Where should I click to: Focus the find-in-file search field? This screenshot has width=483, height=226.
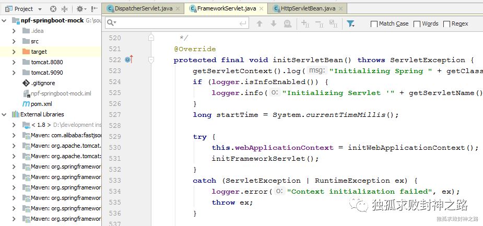[x=177, y=23]
